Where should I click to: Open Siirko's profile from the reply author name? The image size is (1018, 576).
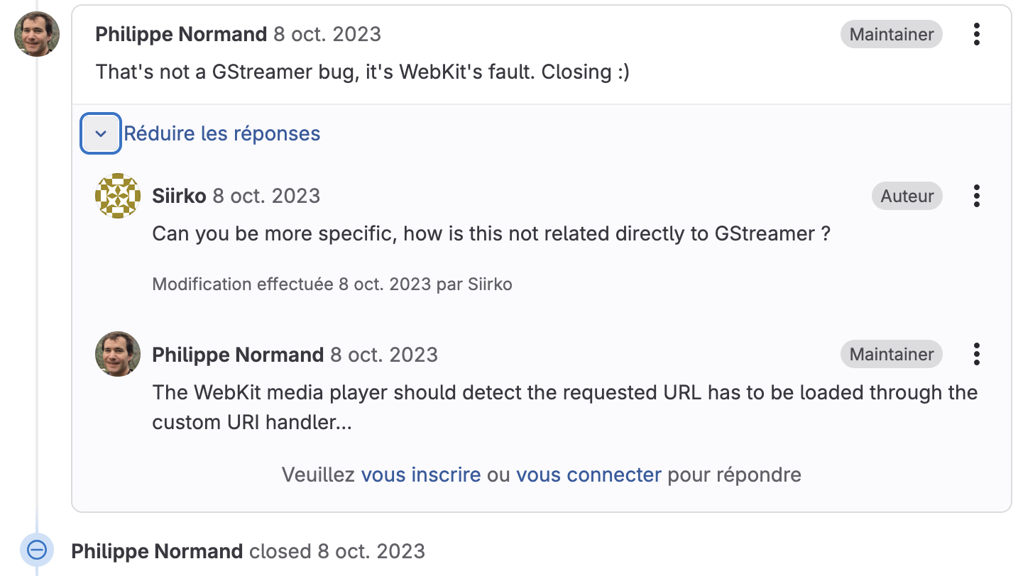tap(179, 196)
